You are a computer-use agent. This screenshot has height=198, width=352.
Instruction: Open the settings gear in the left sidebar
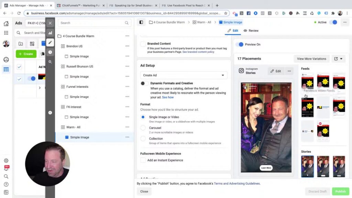[6, 161]
